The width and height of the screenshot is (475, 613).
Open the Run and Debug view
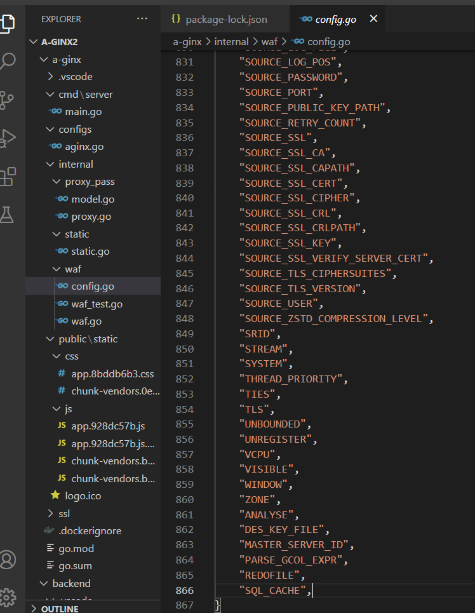8,138
